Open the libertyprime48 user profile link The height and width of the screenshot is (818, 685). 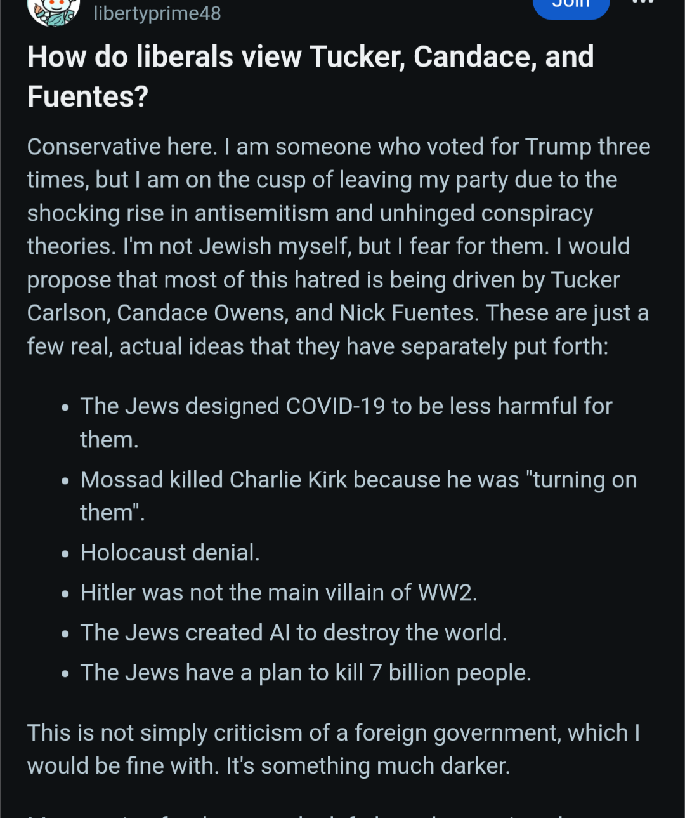157,13
